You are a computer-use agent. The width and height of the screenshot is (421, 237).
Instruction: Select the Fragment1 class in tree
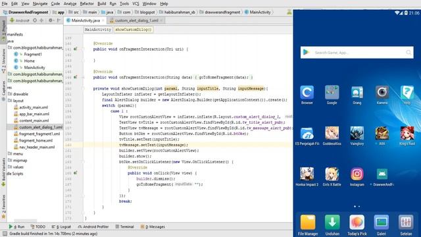click(x=33, y=54)
